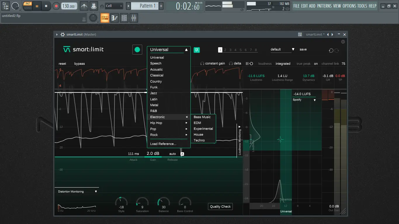399x224 pixels.
Task: Open smart:limit settings gear
Action: [x=343, y=42]
